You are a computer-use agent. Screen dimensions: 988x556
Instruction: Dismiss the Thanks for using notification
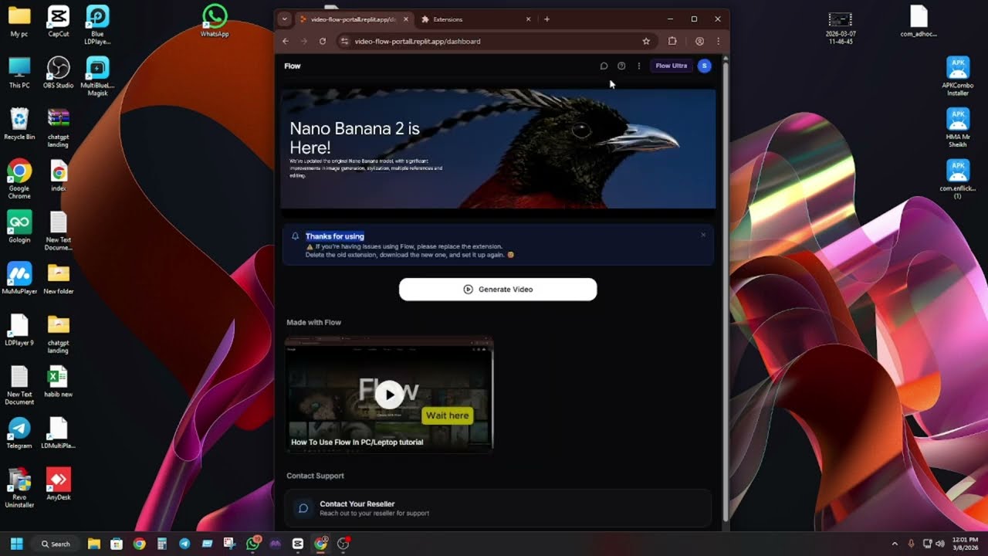[702, 235]
